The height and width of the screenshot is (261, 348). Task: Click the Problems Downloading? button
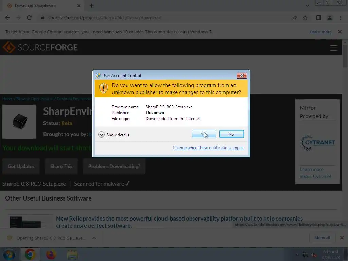tap(114, 166)
